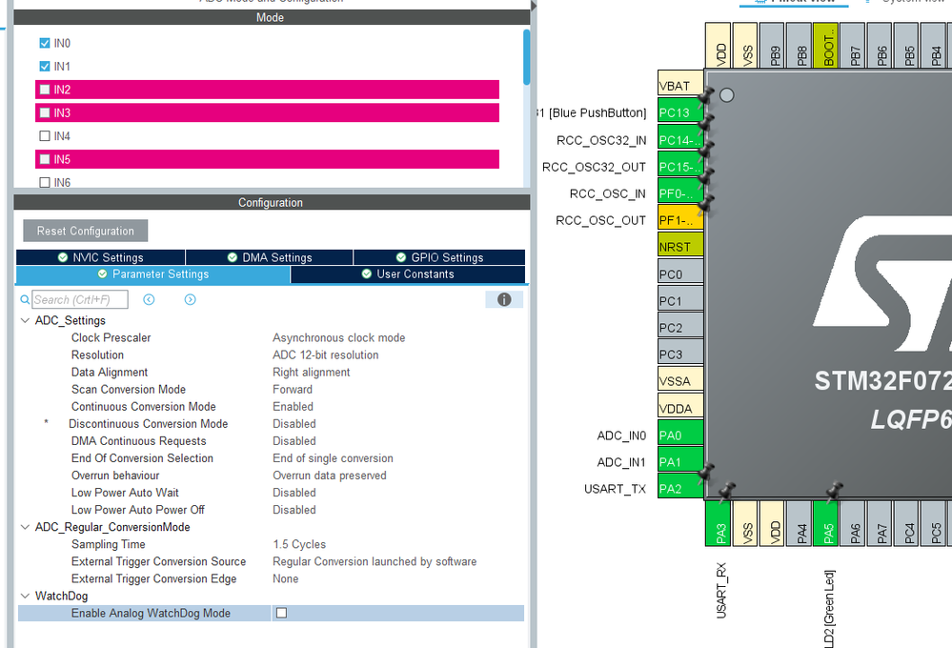
Task: Select the Overrun behaviour row
Action: (271, 476)
